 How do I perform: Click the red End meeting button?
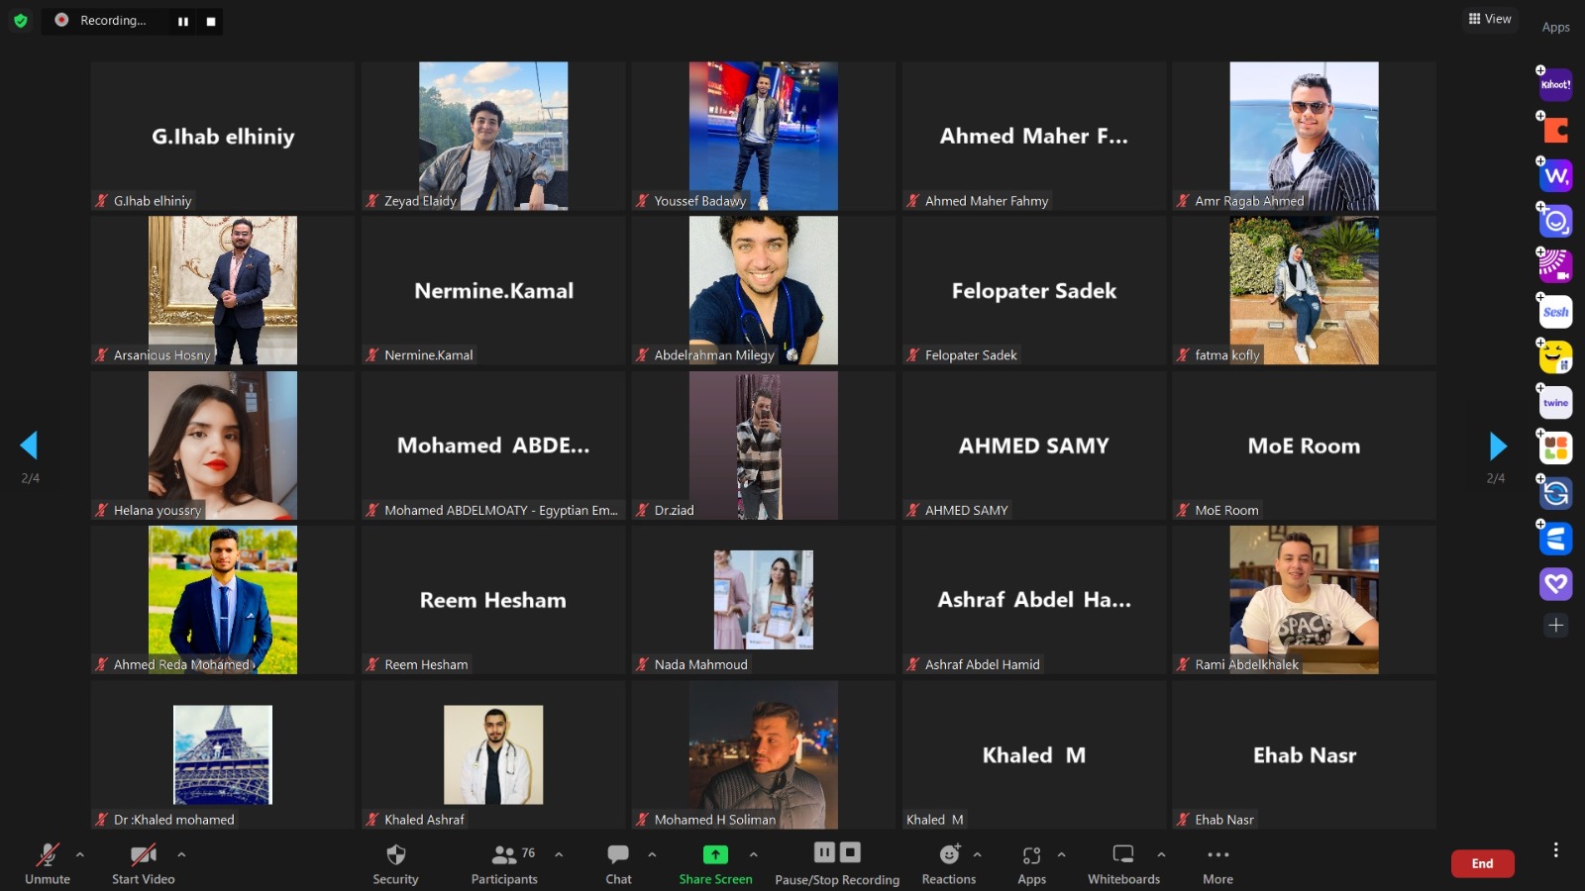click(1482, 863)
